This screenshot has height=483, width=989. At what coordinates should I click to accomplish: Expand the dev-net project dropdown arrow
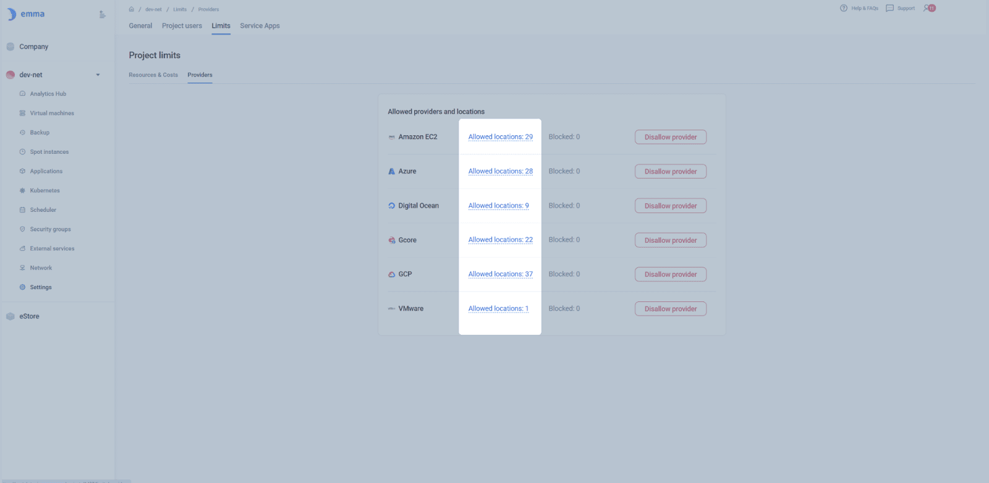tap(98, 75)
